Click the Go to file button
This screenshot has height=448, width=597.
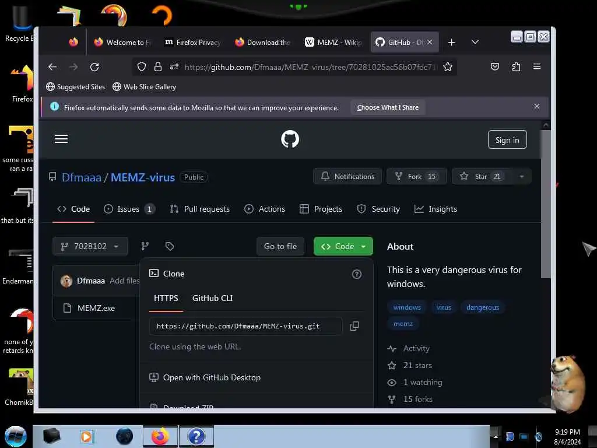[x=280, y=246]
